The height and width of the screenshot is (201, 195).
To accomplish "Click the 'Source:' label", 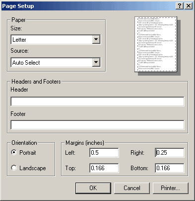I will point(19,51).
